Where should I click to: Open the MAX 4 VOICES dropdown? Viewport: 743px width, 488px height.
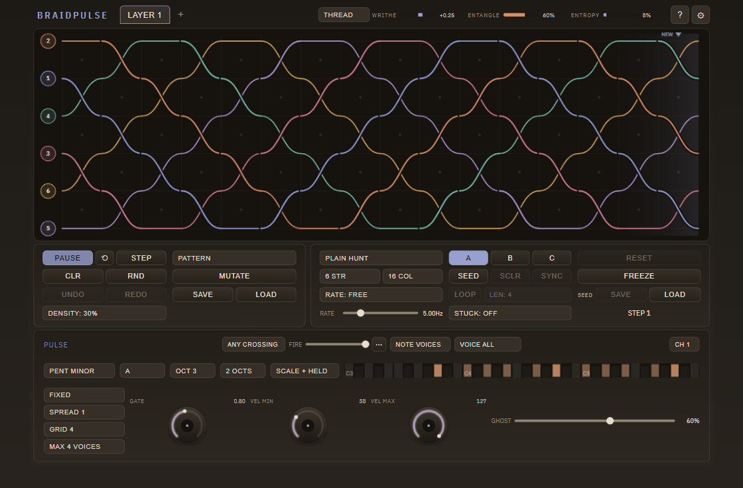(x=84, y=446)
